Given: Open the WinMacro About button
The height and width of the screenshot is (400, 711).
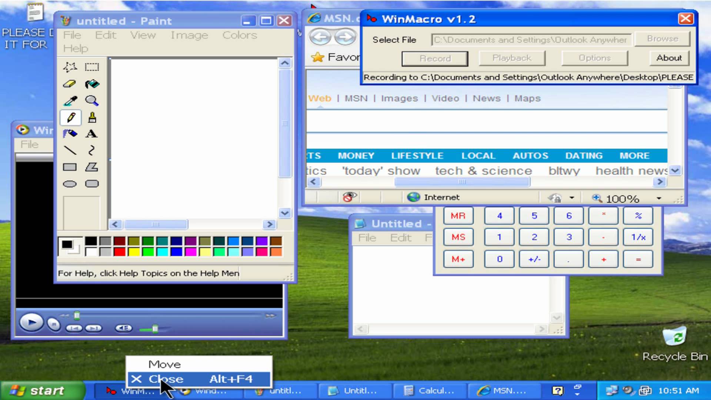Looking at the screenshot, I should pos(669,58).
